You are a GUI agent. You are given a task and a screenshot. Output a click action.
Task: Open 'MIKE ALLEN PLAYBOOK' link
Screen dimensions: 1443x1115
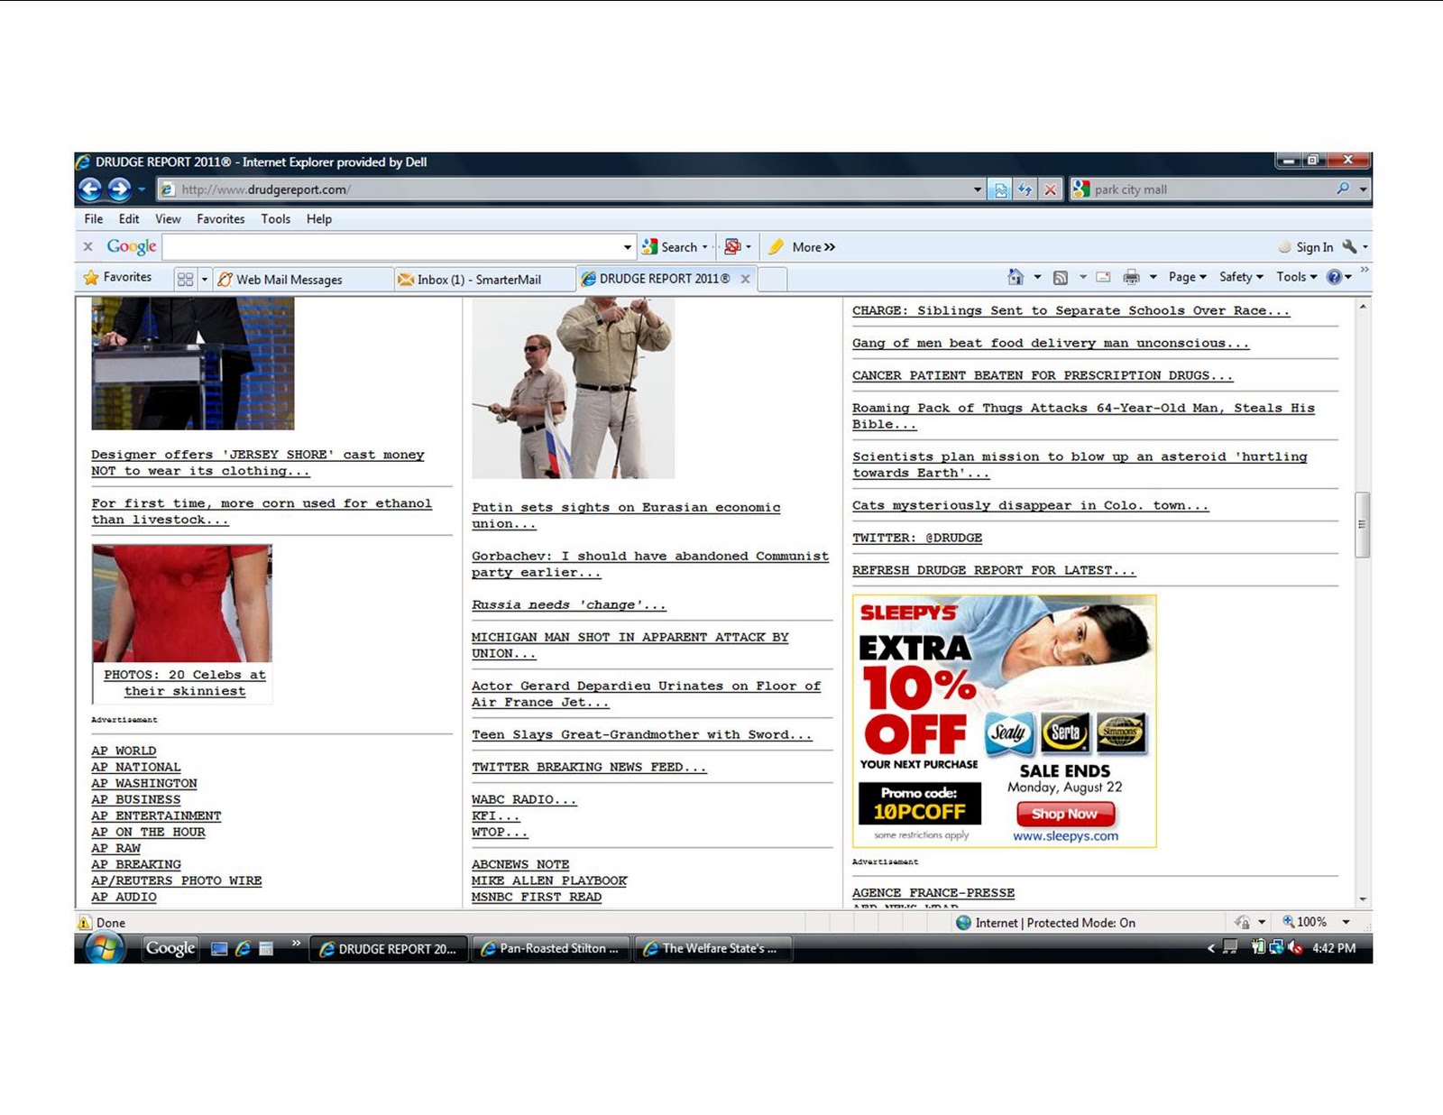pyautogui.click(x=549, y=880)
